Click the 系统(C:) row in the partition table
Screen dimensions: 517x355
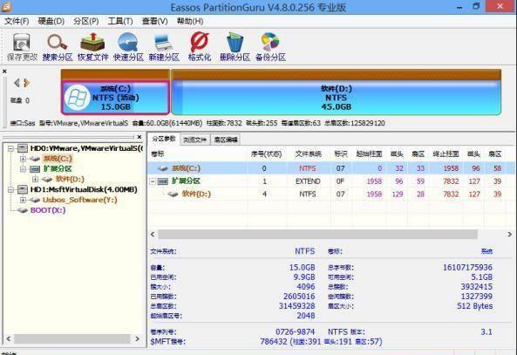pyautogui.click(x=330, y=168)
